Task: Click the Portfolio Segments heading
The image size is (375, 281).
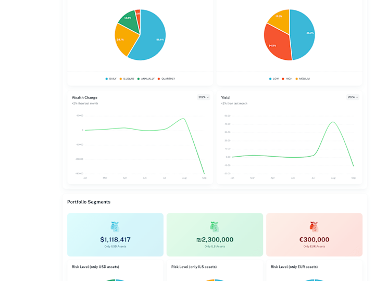Action: (89, 202)
